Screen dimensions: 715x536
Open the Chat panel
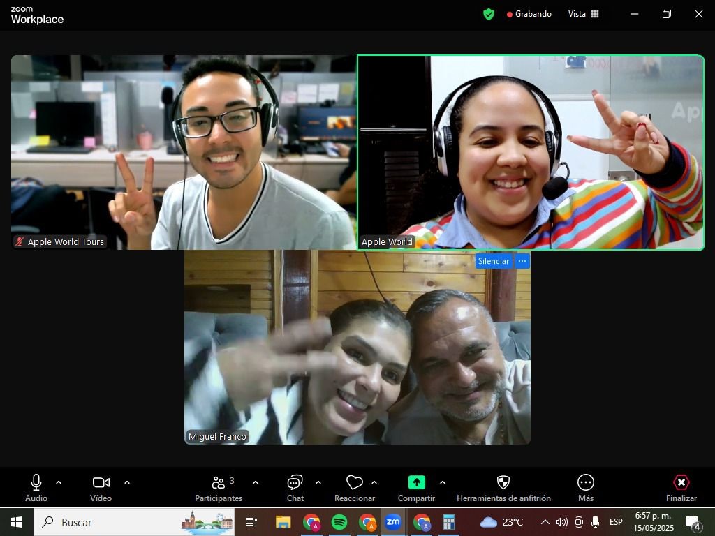pos(295,486)
